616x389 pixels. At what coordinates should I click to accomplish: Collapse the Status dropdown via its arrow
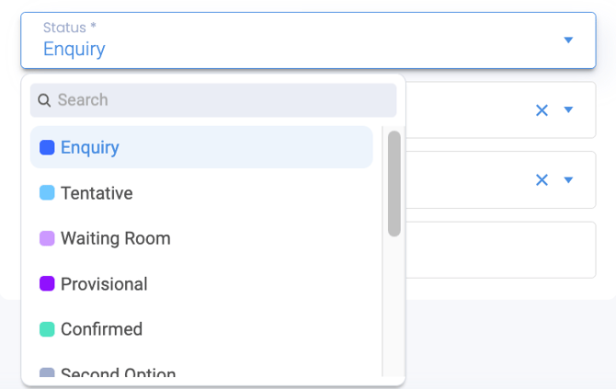(568, 40)
